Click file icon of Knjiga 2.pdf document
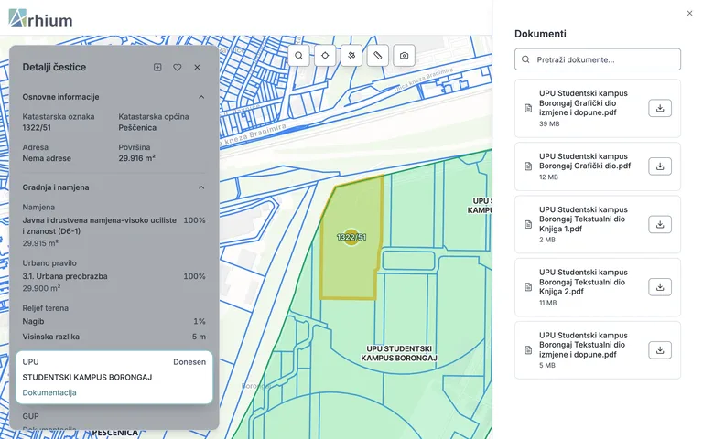The image size is (703, 439). [528, 287]
